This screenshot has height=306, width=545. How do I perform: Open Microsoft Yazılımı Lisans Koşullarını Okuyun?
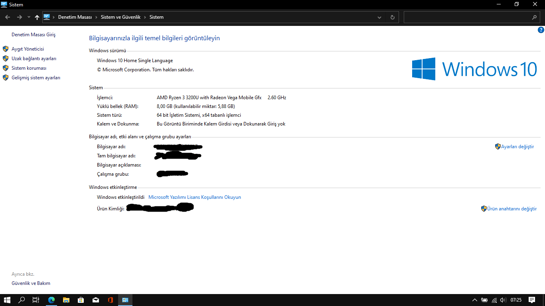coord(195,197)
